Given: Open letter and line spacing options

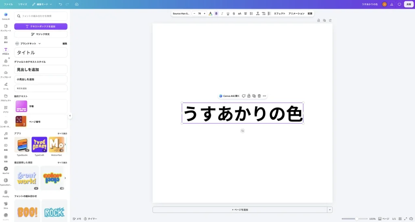Looking at the screenshot, I should [x=257, y=13].
